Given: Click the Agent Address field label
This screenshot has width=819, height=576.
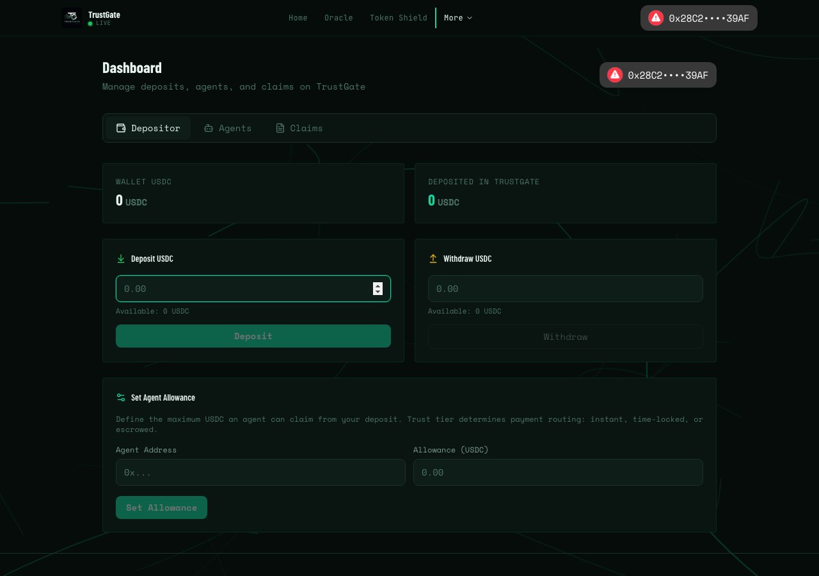Looking at the screenshot, I should pyautogui.click(x=146, y=450).
